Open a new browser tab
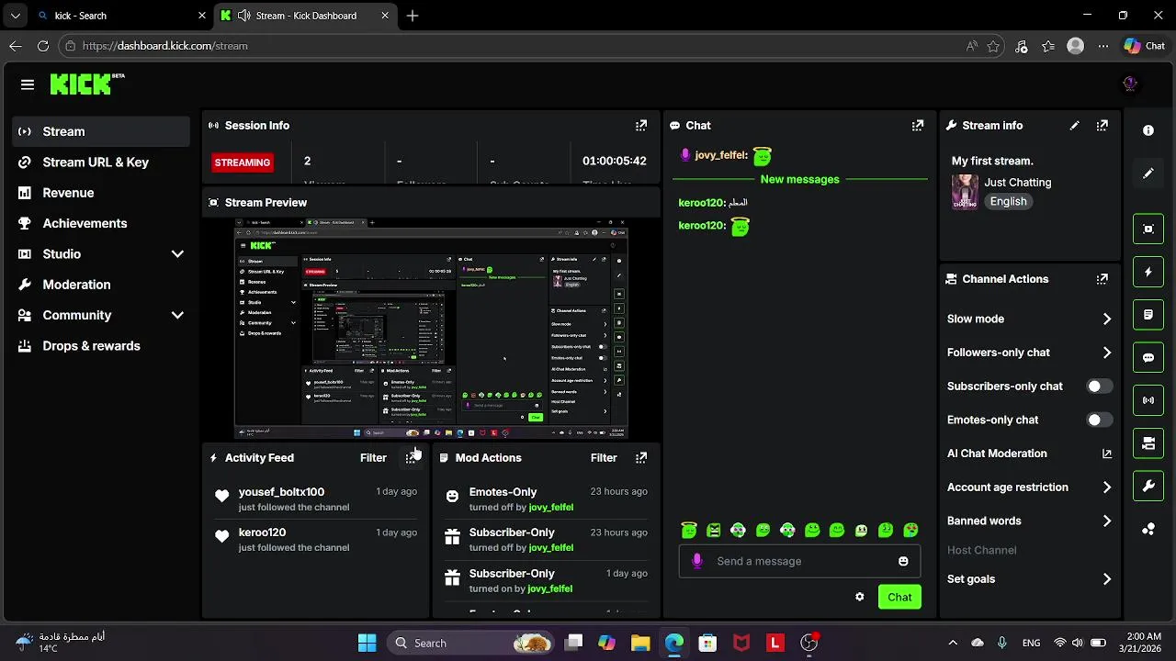 coord(413,16)
